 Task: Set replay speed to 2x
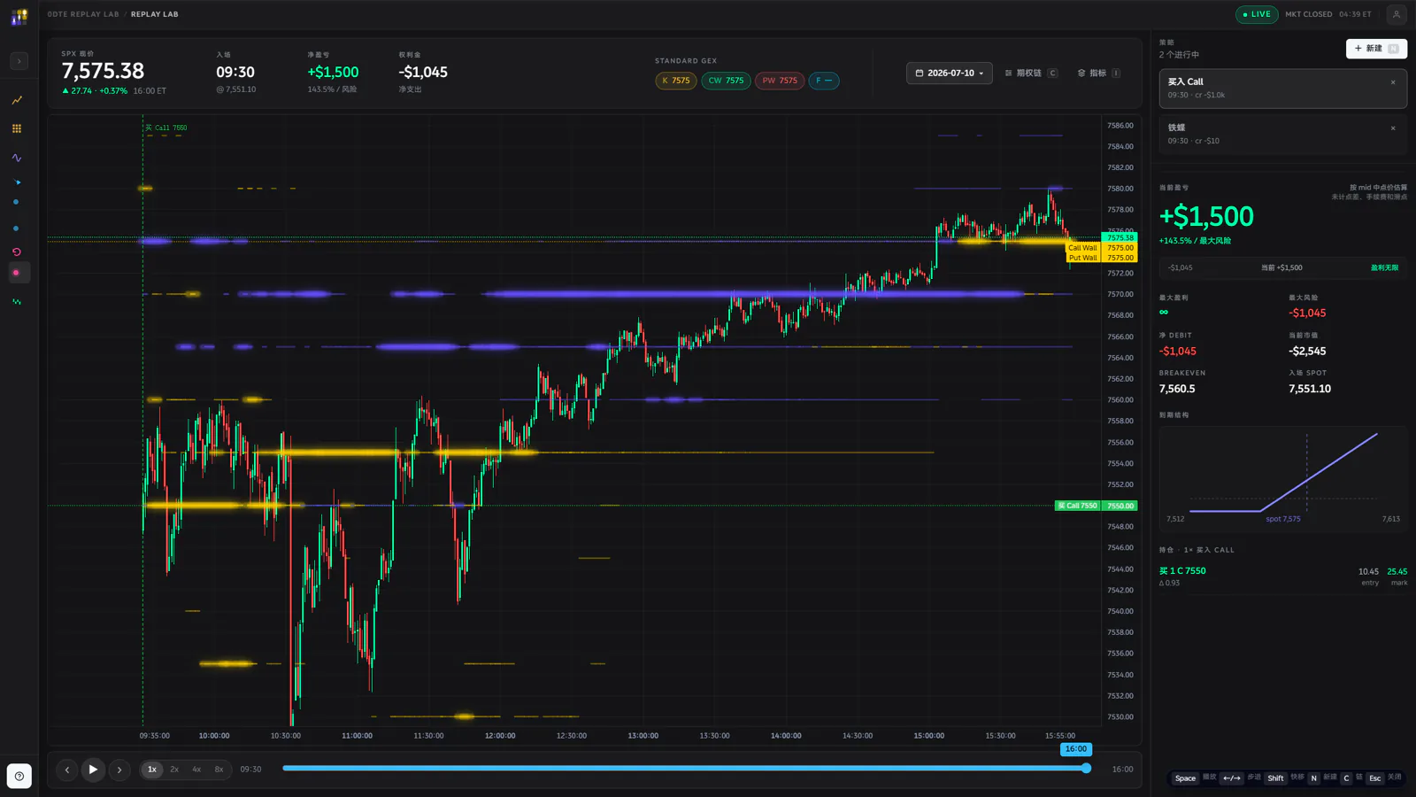coord(174,770)
